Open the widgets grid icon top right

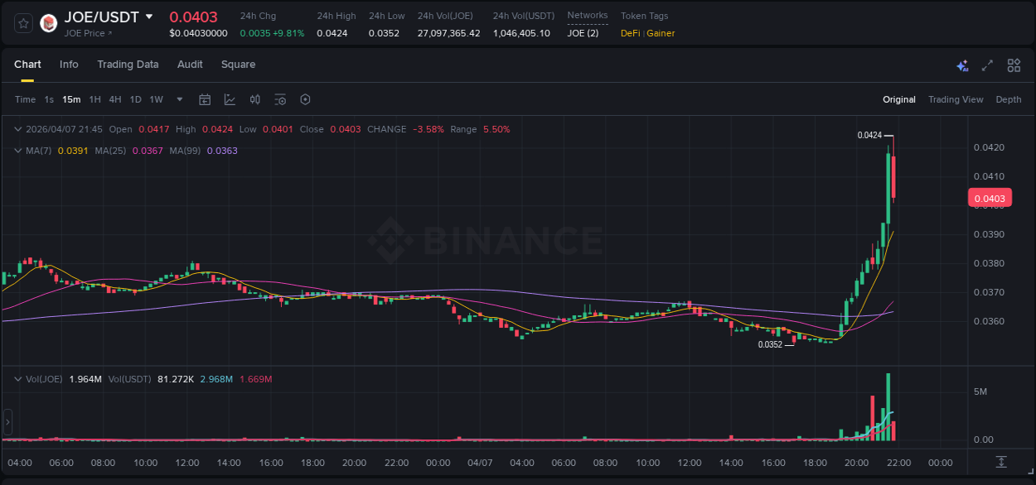pos(1014,65)
